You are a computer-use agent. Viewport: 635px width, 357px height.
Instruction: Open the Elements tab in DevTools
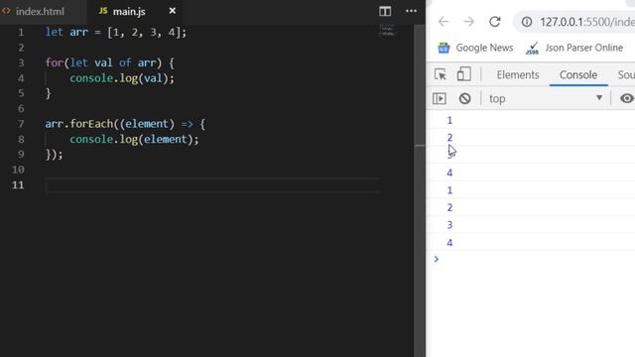coord(518,75)
